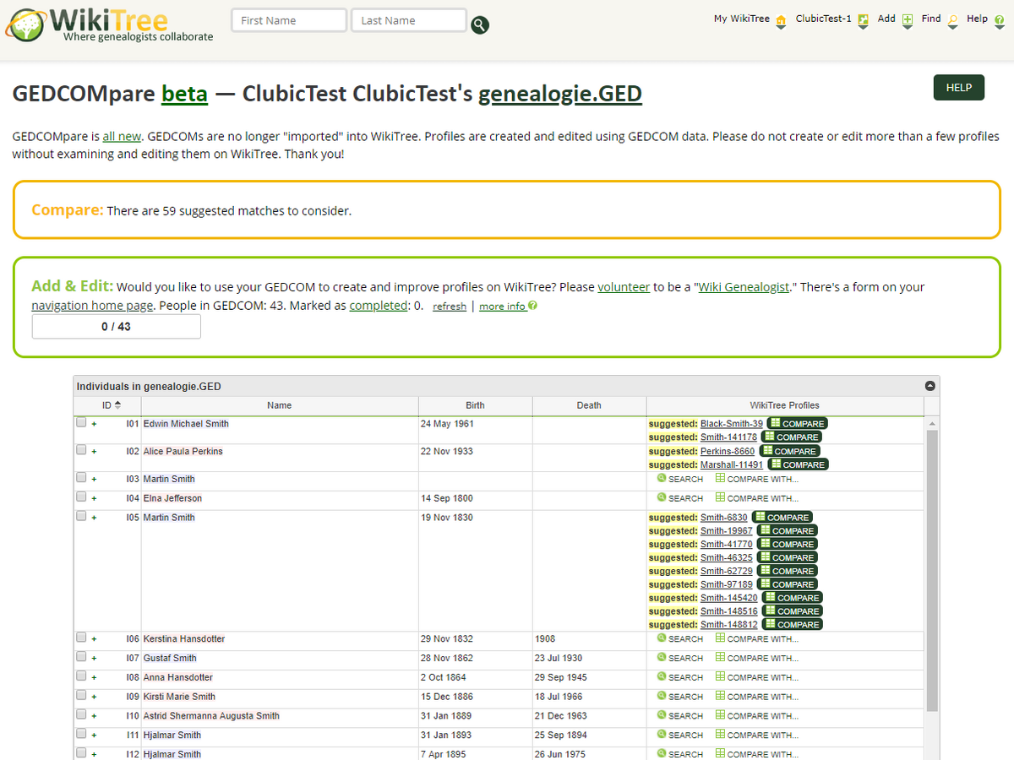1014x760 pixels.
Task: Click Compare With grid icon for Kerstina Hansdotter
Action: coord(720,638)
